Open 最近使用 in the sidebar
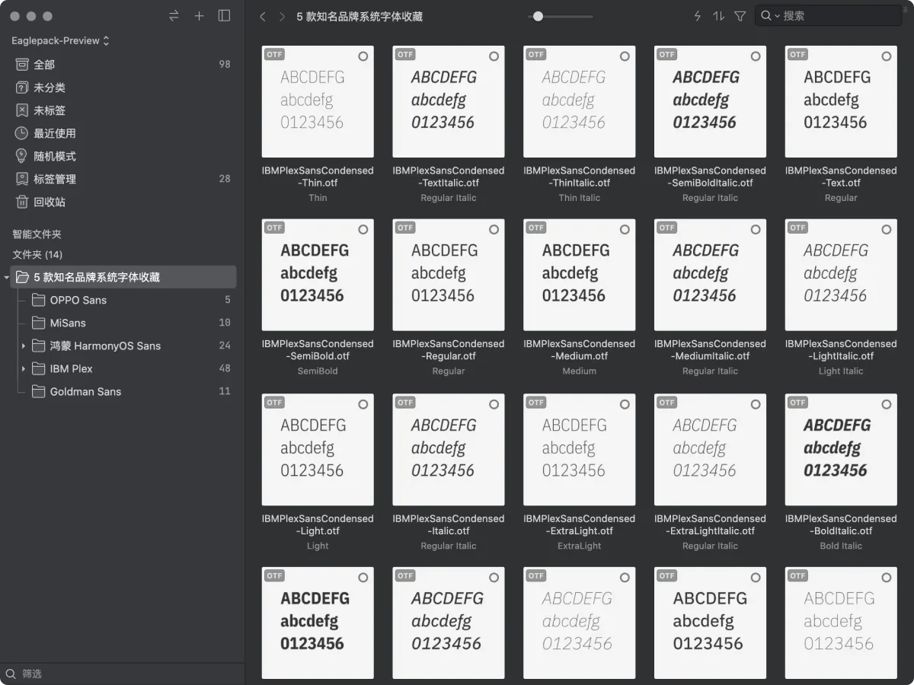Screen dimensions: 914x685 (x=122, y=133)
